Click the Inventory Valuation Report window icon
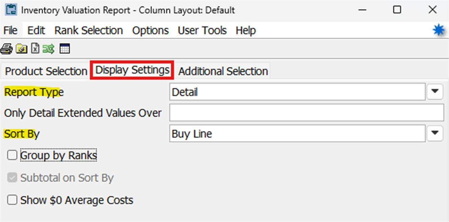449x222 pixels. (x=11, y=10)
